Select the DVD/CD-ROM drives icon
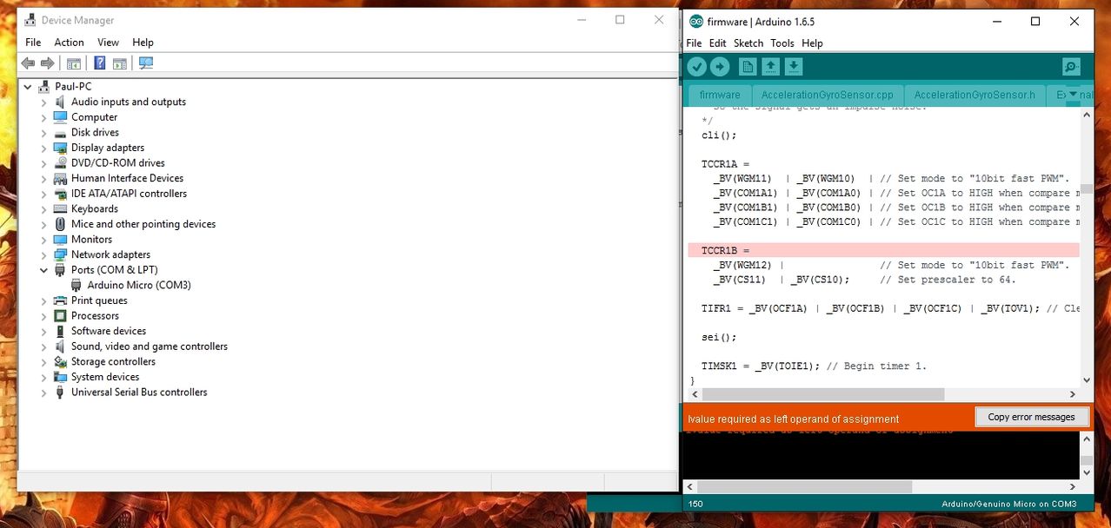The image size is (1111, 528). [60, 163]
